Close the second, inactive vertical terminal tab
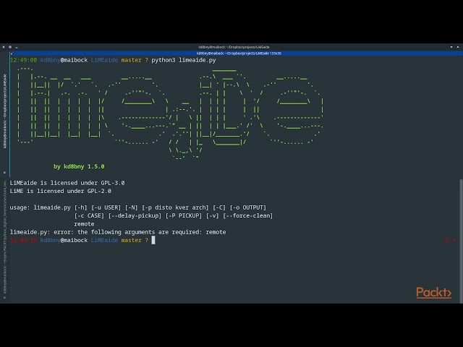 [x=4, y=297]
